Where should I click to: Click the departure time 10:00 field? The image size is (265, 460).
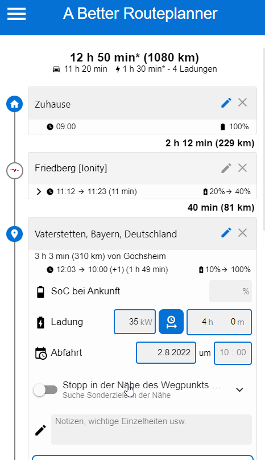[x=233, y=353]
